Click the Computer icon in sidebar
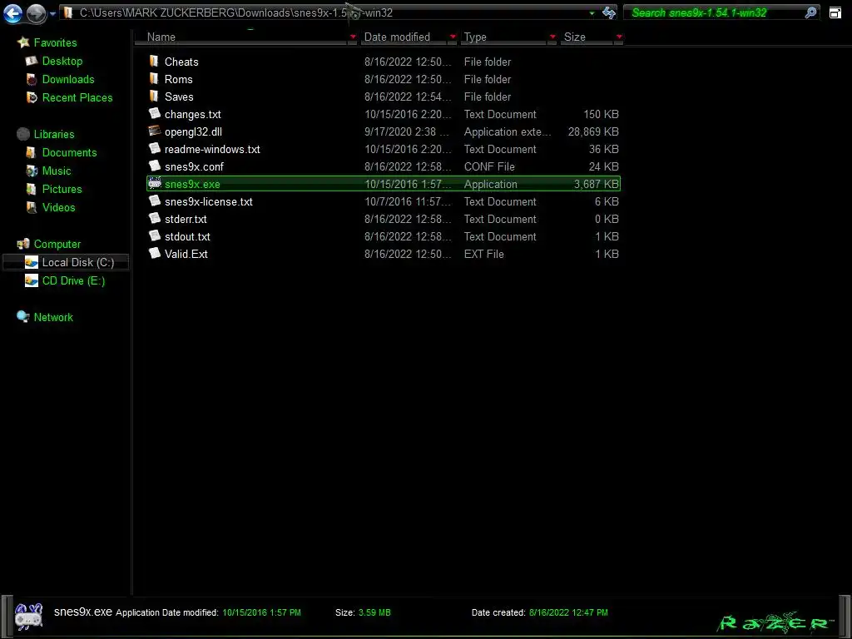Image resolution: width=852 pixels, height=639 pixels. coord(22,244)
